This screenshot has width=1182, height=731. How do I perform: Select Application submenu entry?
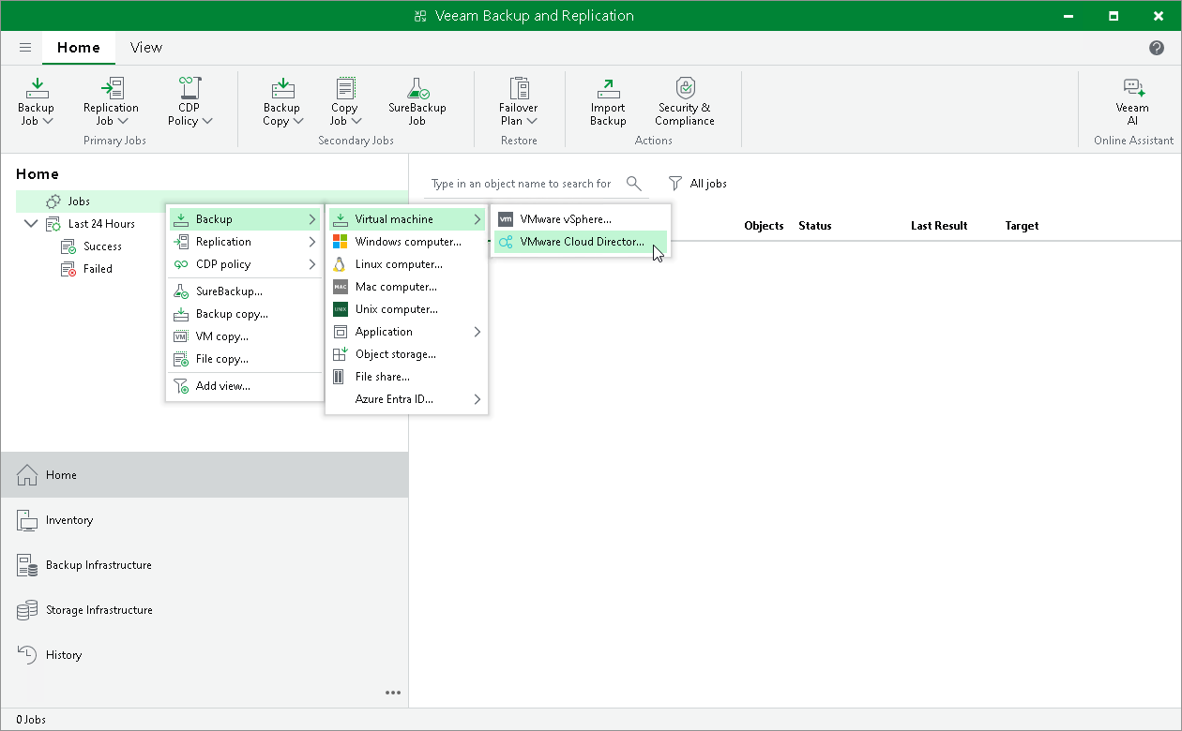[406, 332]
